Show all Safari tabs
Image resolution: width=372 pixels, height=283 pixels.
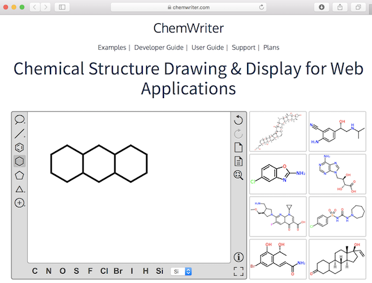click(358, 7)
